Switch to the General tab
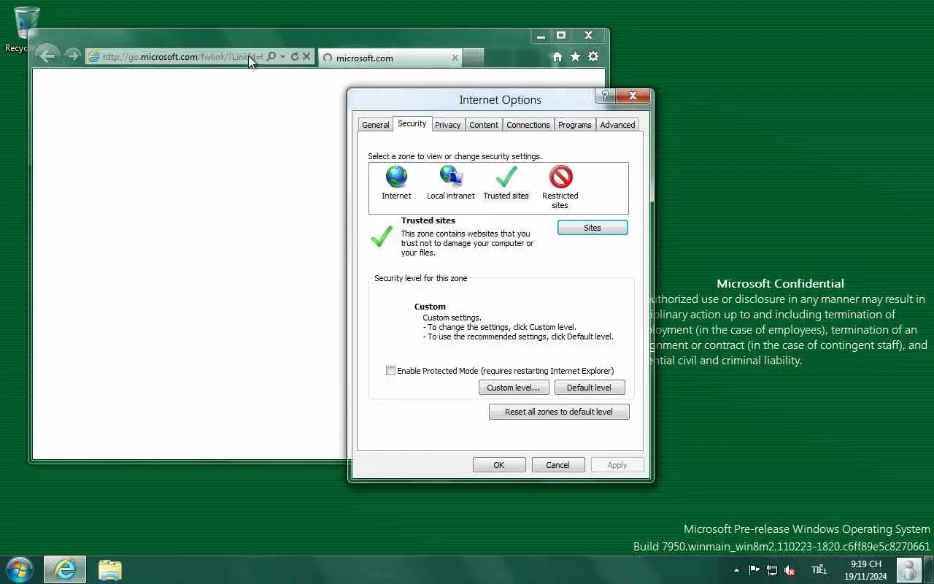The image size is (934, 584). tap(376, 125)
